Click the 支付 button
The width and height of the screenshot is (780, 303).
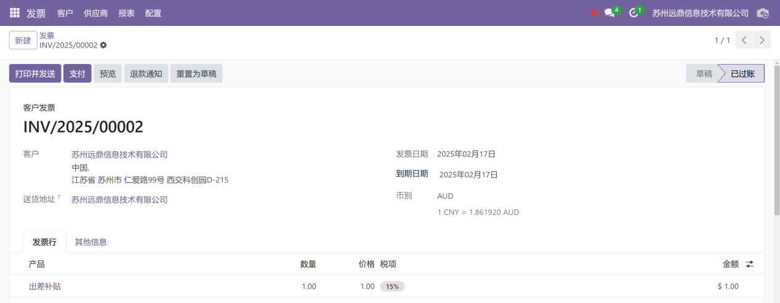pos(78,73)
